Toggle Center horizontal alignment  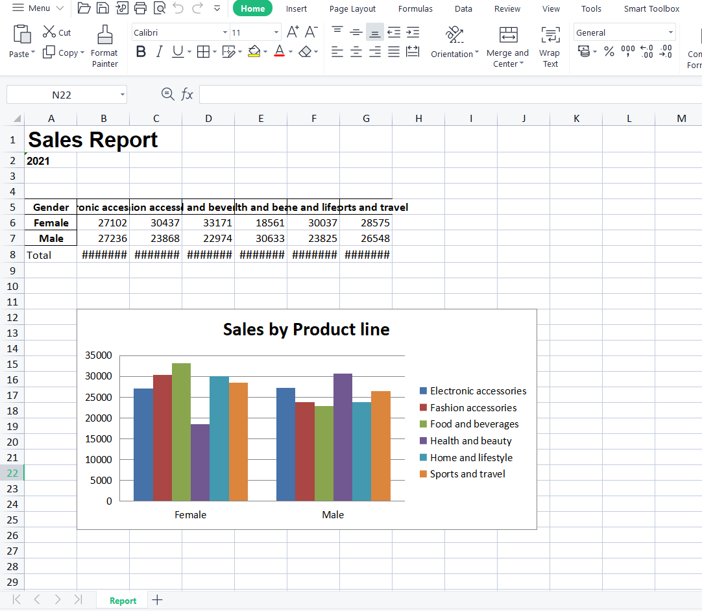click(x=356, y=52)
